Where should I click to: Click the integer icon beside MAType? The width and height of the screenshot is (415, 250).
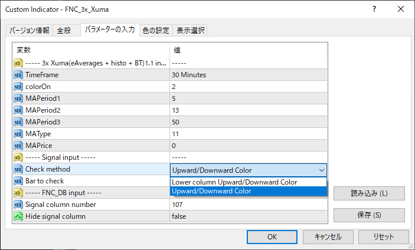point(18,134)
